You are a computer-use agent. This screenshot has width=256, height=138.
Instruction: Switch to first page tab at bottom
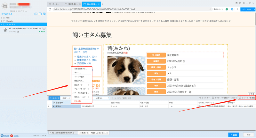pyautogui.click(x=63, y=133)
